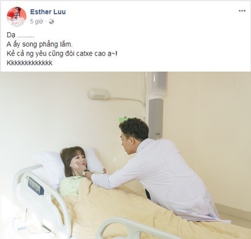The width and height of the screenshot is (251, 239).
Task: Open the attached hospital room photo
Action: coord(125,155)
